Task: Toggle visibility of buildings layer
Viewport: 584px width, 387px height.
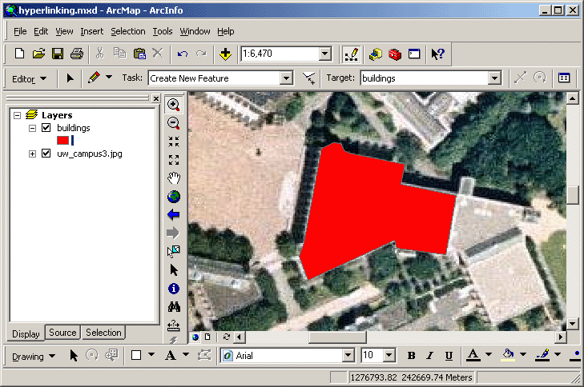Action: (x=46, y=128)
